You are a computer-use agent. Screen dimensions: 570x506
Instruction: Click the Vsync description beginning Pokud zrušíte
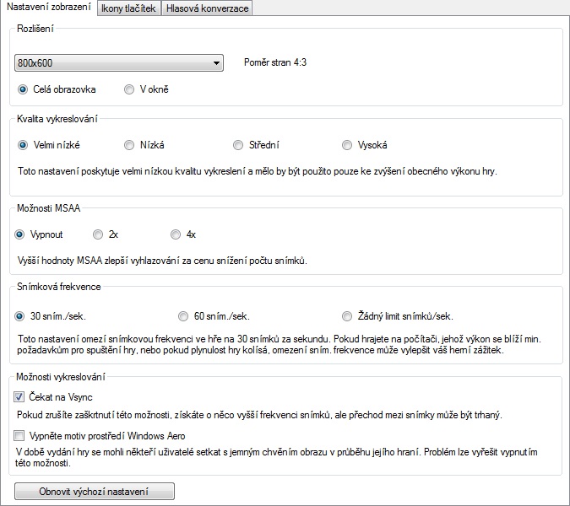click(x=259, y=415)
